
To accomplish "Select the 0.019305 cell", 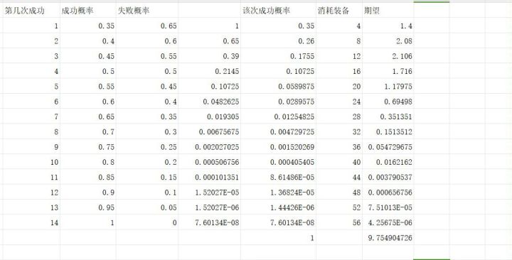I will click(209, 117).
